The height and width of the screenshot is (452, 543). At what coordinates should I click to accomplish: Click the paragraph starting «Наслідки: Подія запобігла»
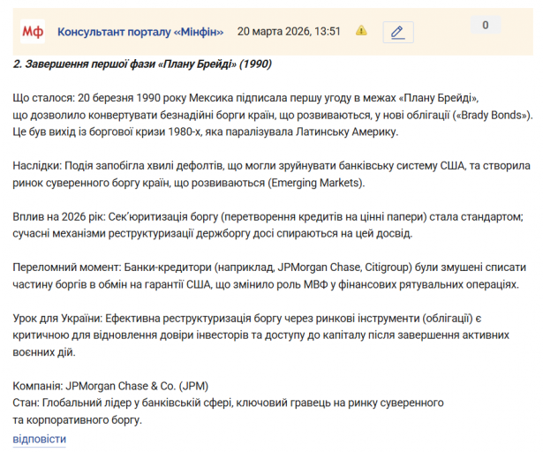272,174
